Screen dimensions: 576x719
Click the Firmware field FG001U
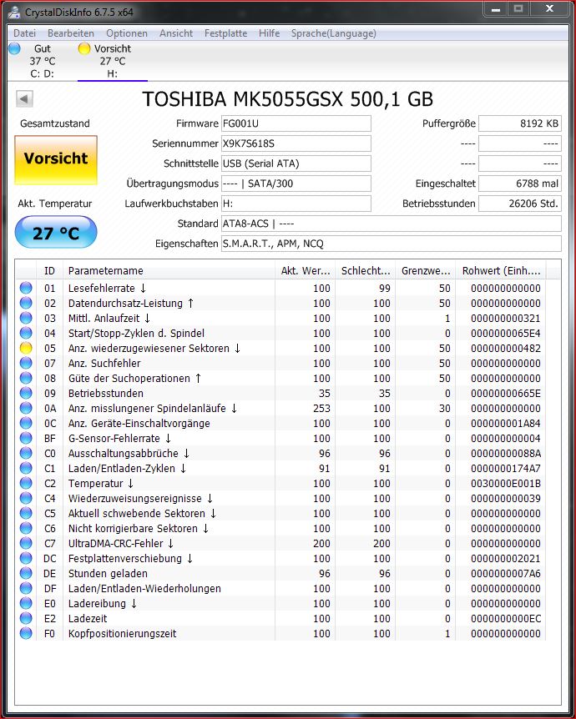(296, 123)
